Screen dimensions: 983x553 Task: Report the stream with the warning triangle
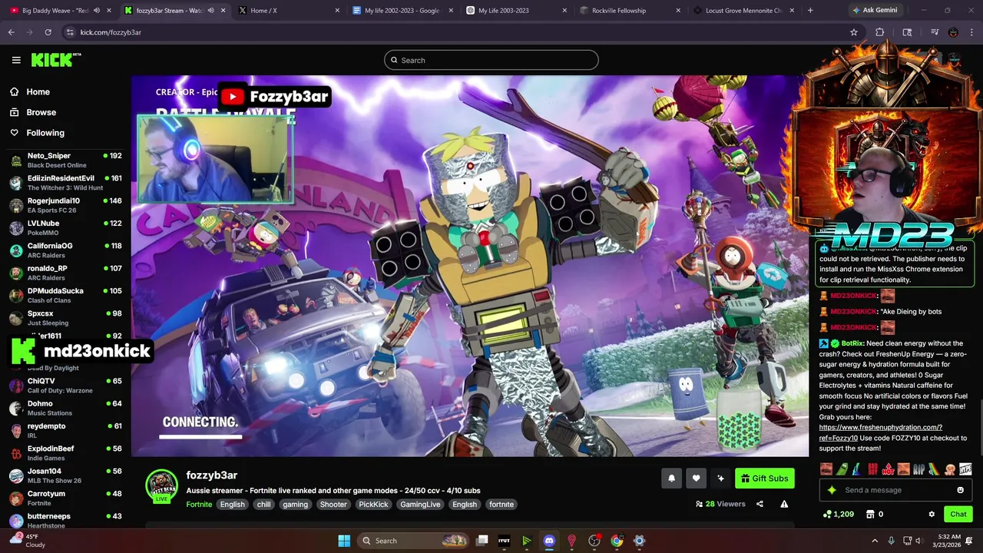coord(784,505)
